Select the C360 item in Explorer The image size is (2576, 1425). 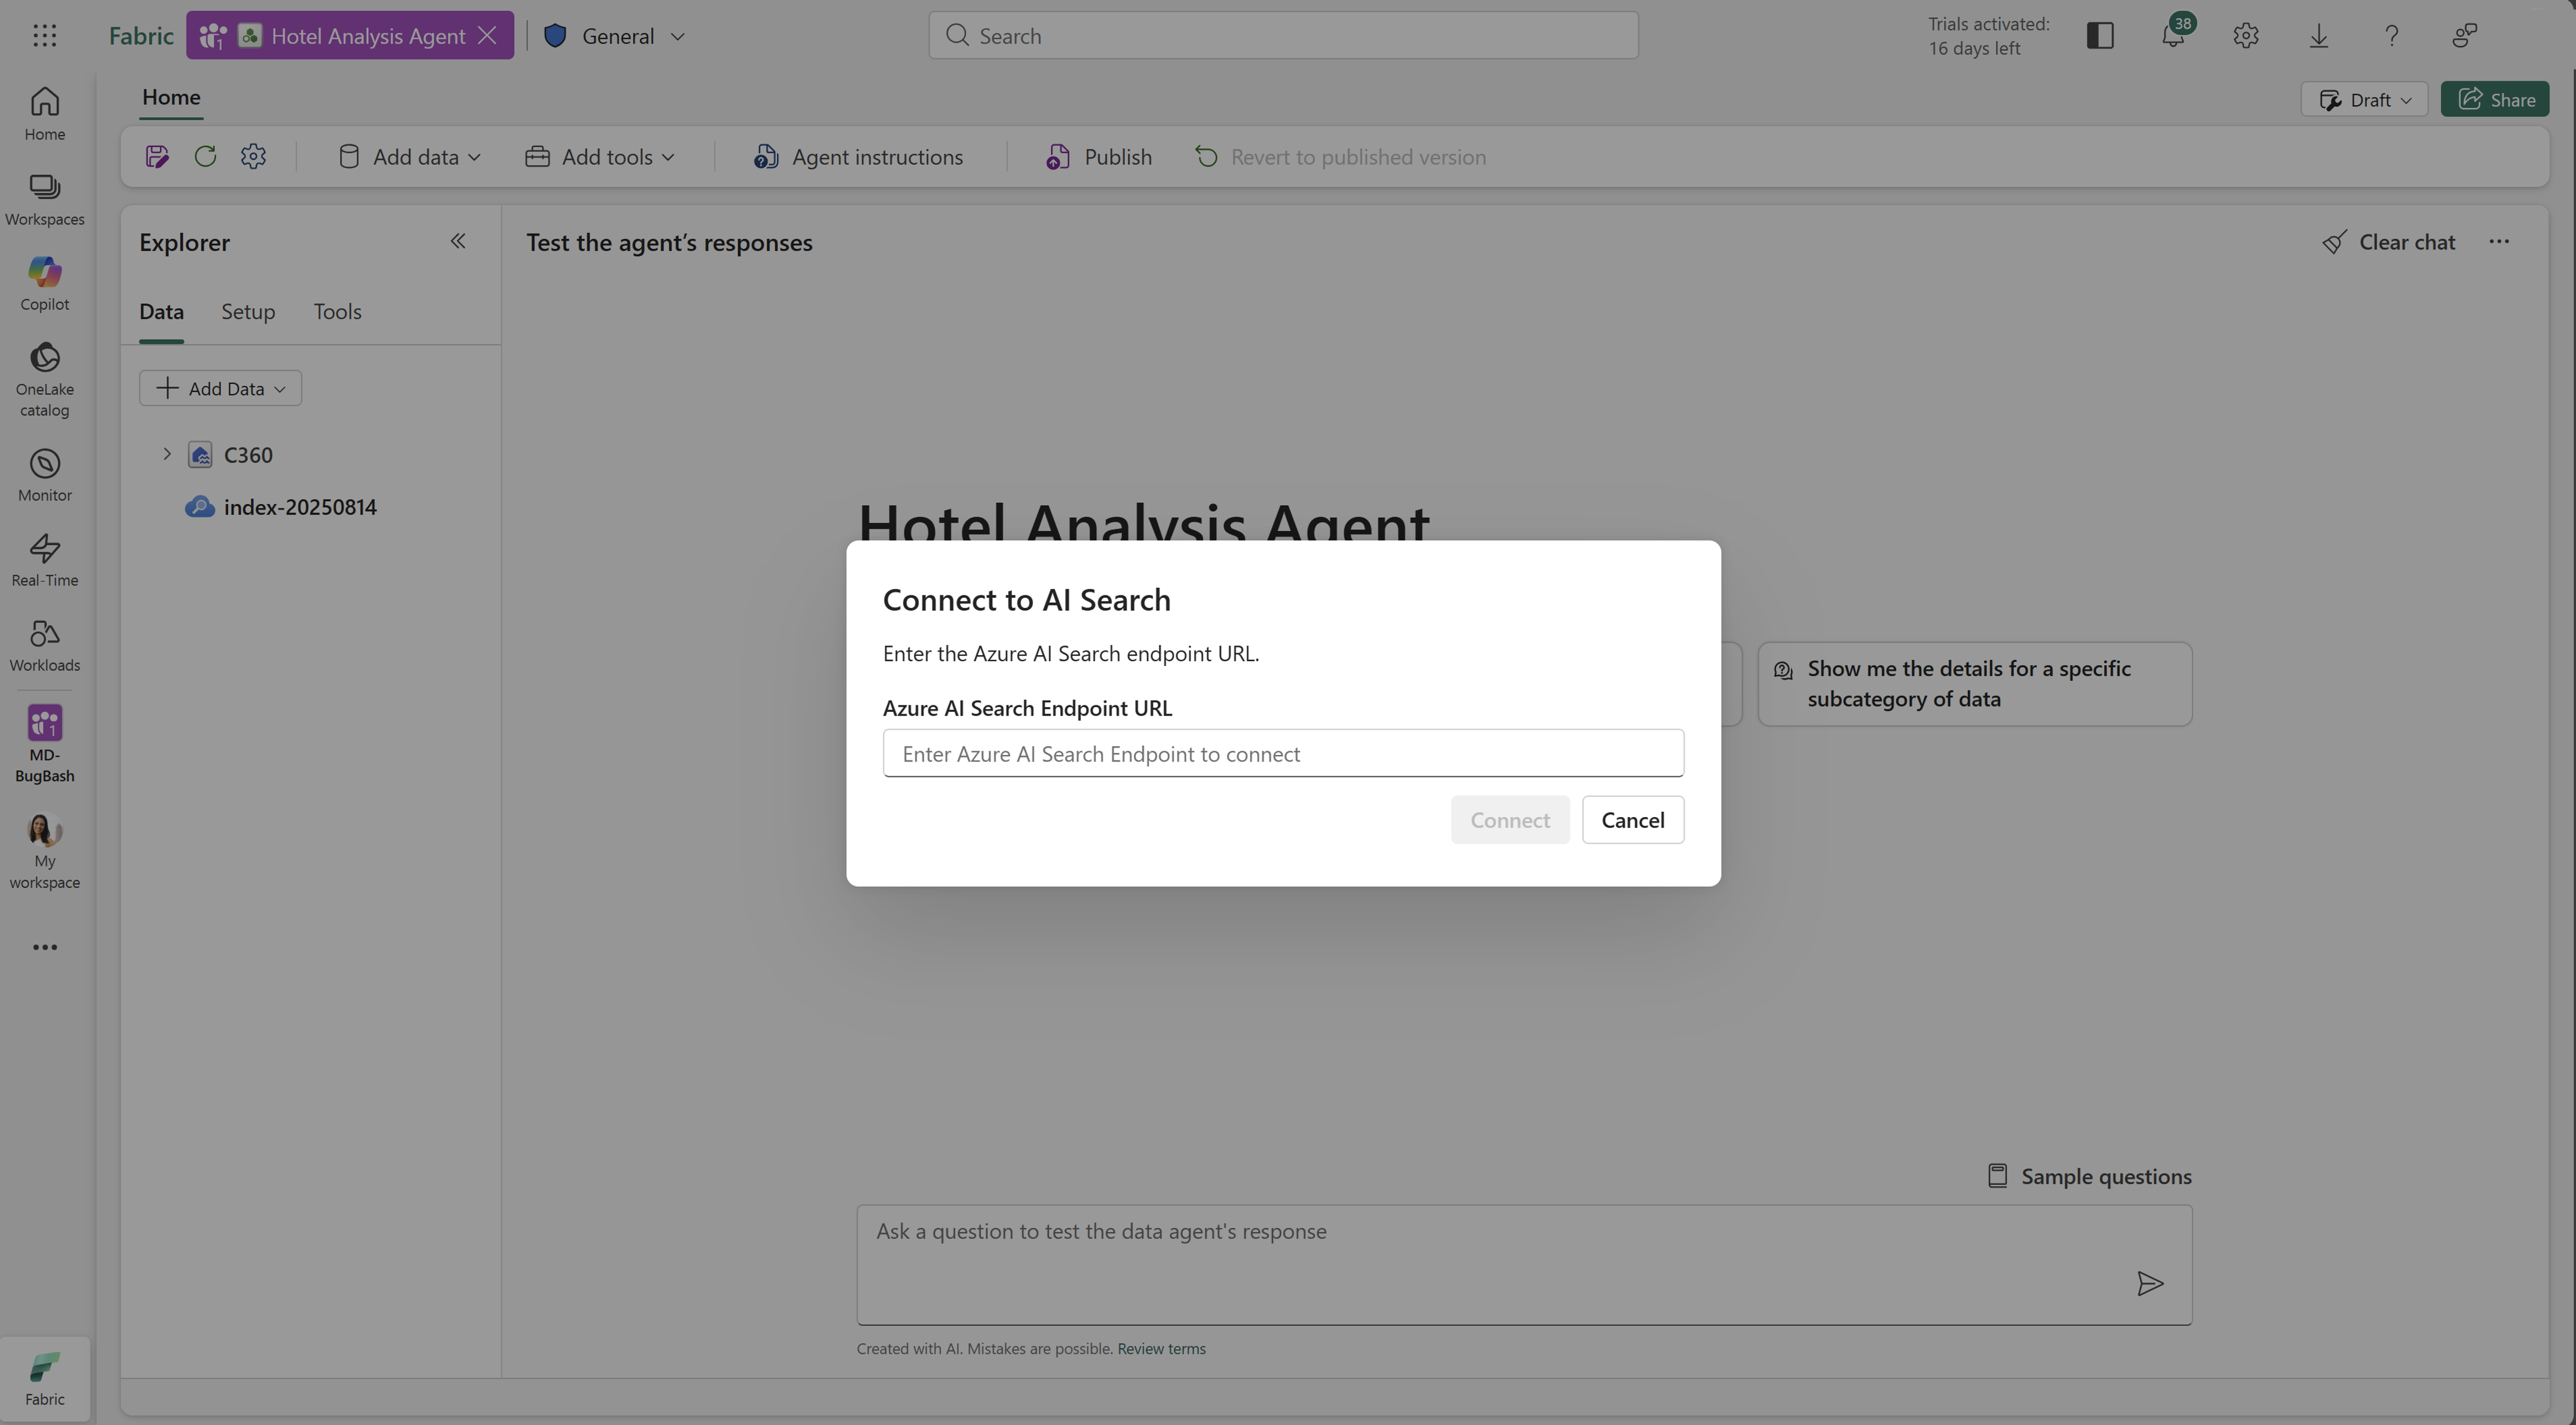(x=248, y=455)
